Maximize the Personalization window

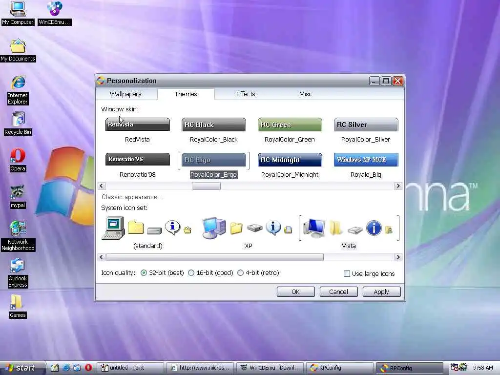coord(386,81)
